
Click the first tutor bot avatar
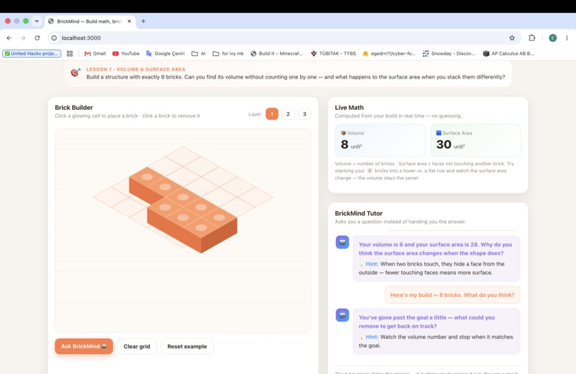(342, 242)
